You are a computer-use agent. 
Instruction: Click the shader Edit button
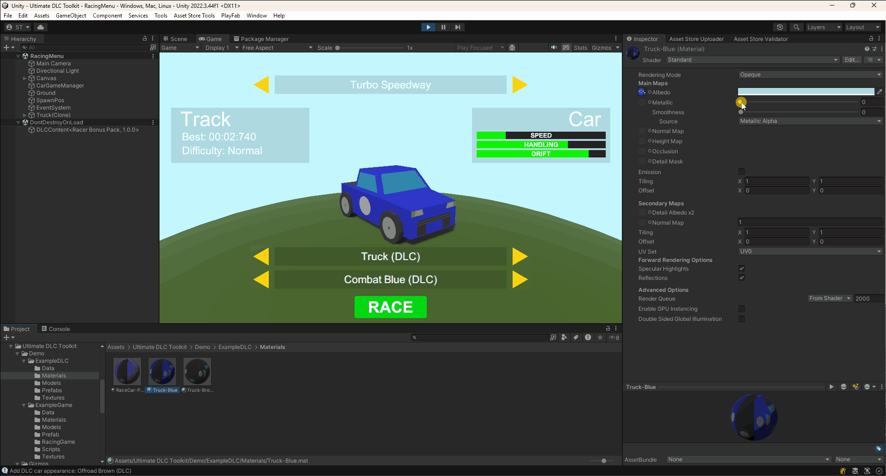click(x=851, y=60)
